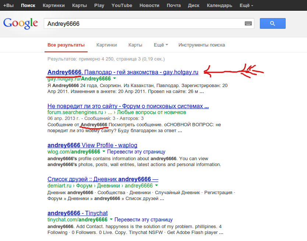Image resolution: width=307 pixels, height=241 pixels.
Task: Click Перевести эту страницу for Tinychat result
Action: (144, 220)
